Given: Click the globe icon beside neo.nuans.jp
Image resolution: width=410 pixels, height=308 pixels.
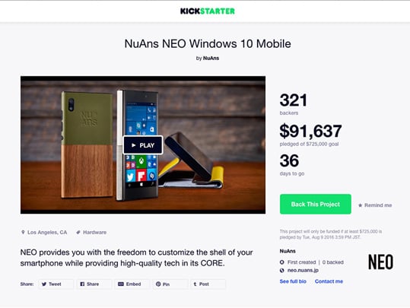Looking at the screenshot, I should 282,270.
